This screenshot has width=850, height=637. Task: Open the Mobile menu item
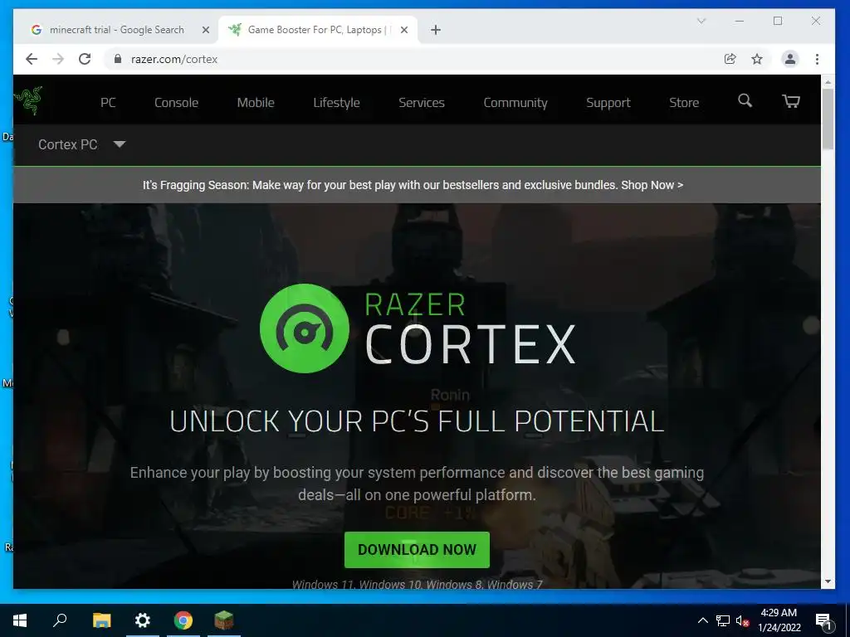coord(256,102)
